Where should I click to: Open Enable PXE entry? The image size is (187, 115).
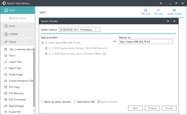coord(15,112)
